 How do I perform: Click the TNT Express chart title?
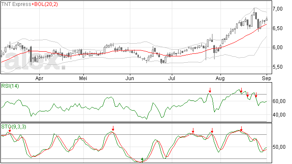(16, 4)
